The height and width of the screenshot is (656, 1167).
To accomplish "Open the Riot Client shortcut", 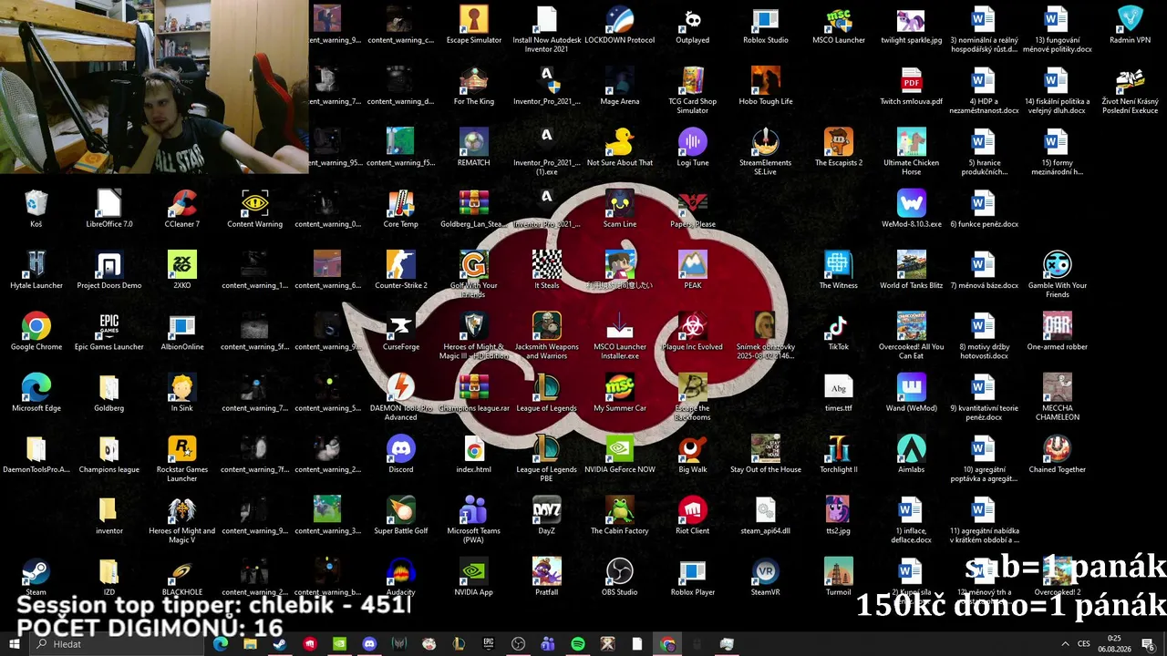I will click(692, 516).
